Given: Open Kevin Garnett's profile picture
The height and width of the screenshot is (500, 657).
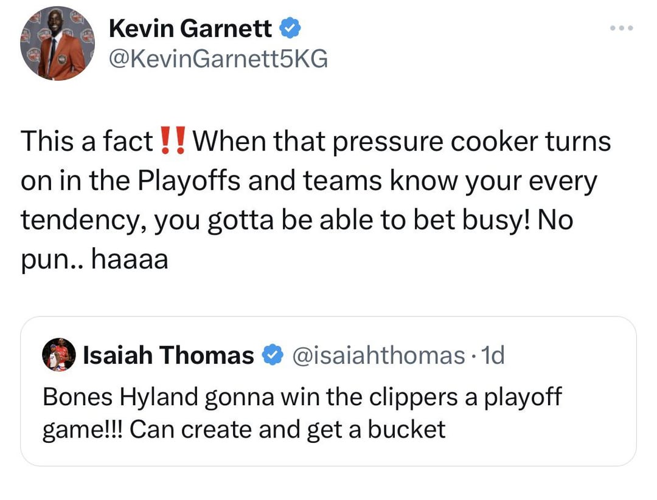Looking at the screenshot, I should (57, 44).
